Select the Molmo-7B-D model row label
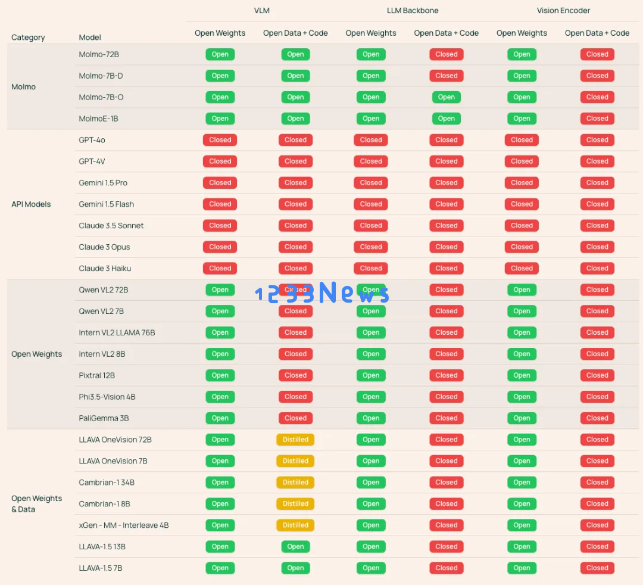 tap(101, 76)
